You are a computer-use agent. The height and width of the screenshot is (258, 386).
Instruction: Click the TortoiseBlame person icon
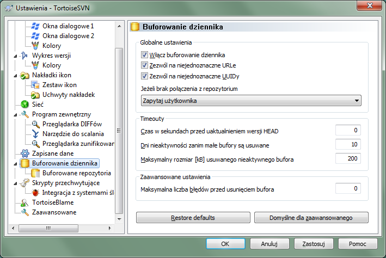point(24,202)
